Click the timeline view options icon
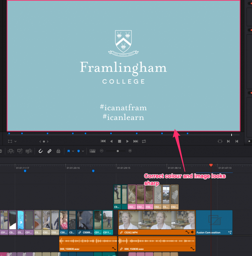This screenshot has height=256, width=252. (92, 151)
